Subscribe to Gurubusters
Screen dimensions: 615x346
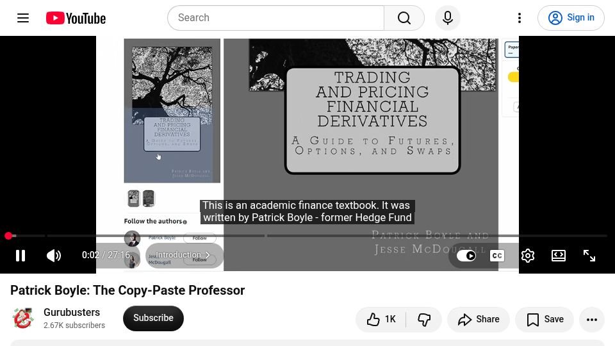[153, 318]
